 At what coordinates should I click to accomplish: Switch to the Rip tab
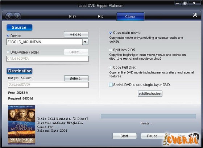[101, 16]
